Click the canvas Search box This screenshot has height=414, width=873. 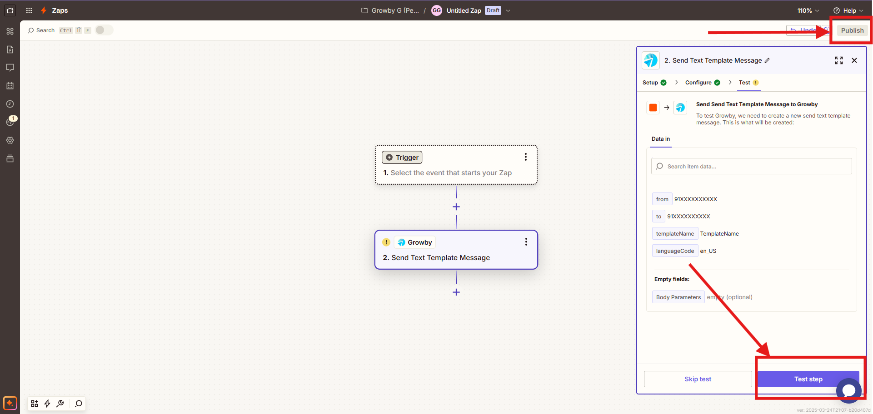pyautogui.click(x=59, y=30)
